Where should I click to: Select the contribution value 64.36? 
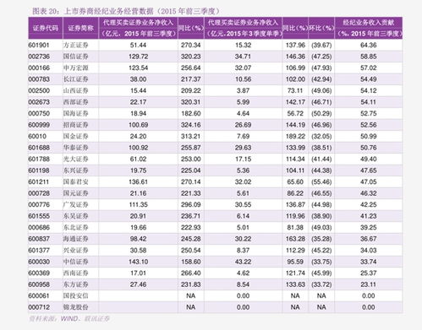(x=369, y=45)
